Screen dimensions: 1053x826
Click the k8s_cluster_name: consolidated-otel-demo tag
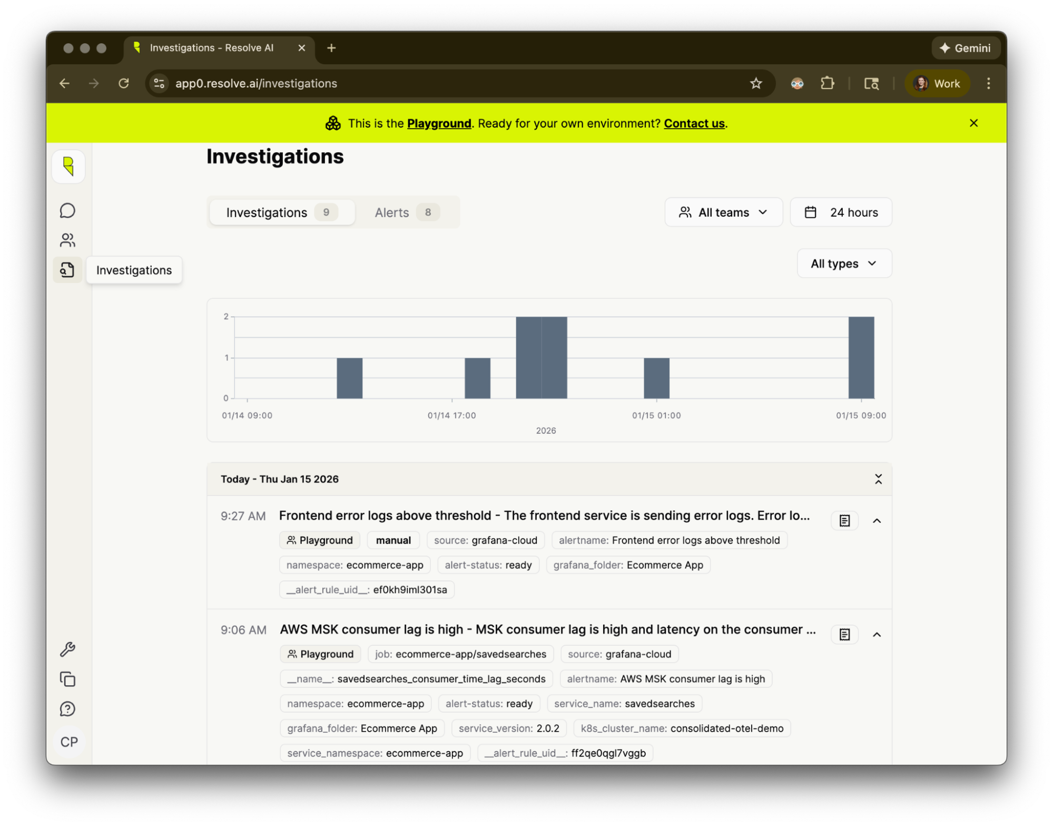(682, 728)
